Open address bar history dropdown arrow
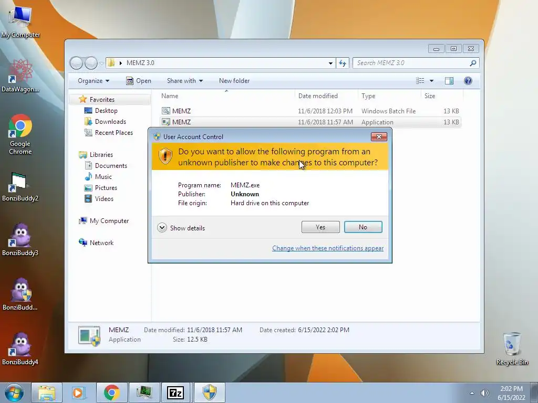Viewport: 538px width, 403px height. tap(330, 63)
